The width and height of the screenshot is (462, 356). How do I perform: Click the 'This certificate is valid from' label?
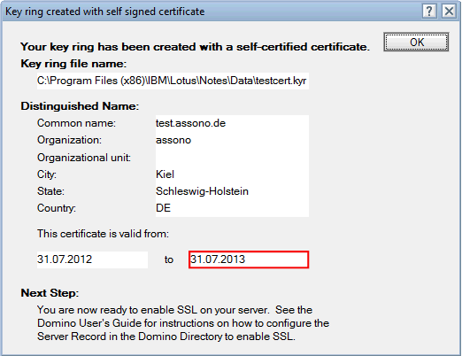(103, 234)
